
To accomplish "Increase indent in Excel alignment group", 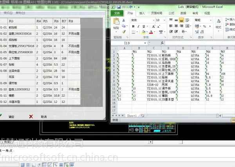I will 176,31.
